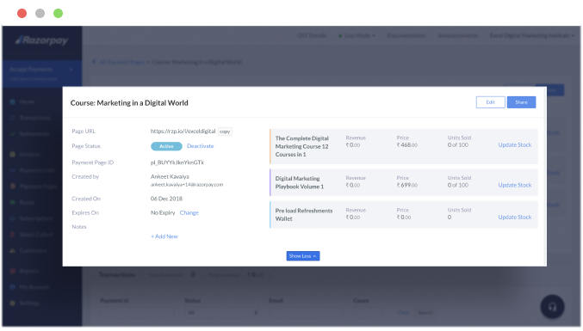Open Route in the sidebar
Viewport: 583px width, 331px height.
(27, 202)
